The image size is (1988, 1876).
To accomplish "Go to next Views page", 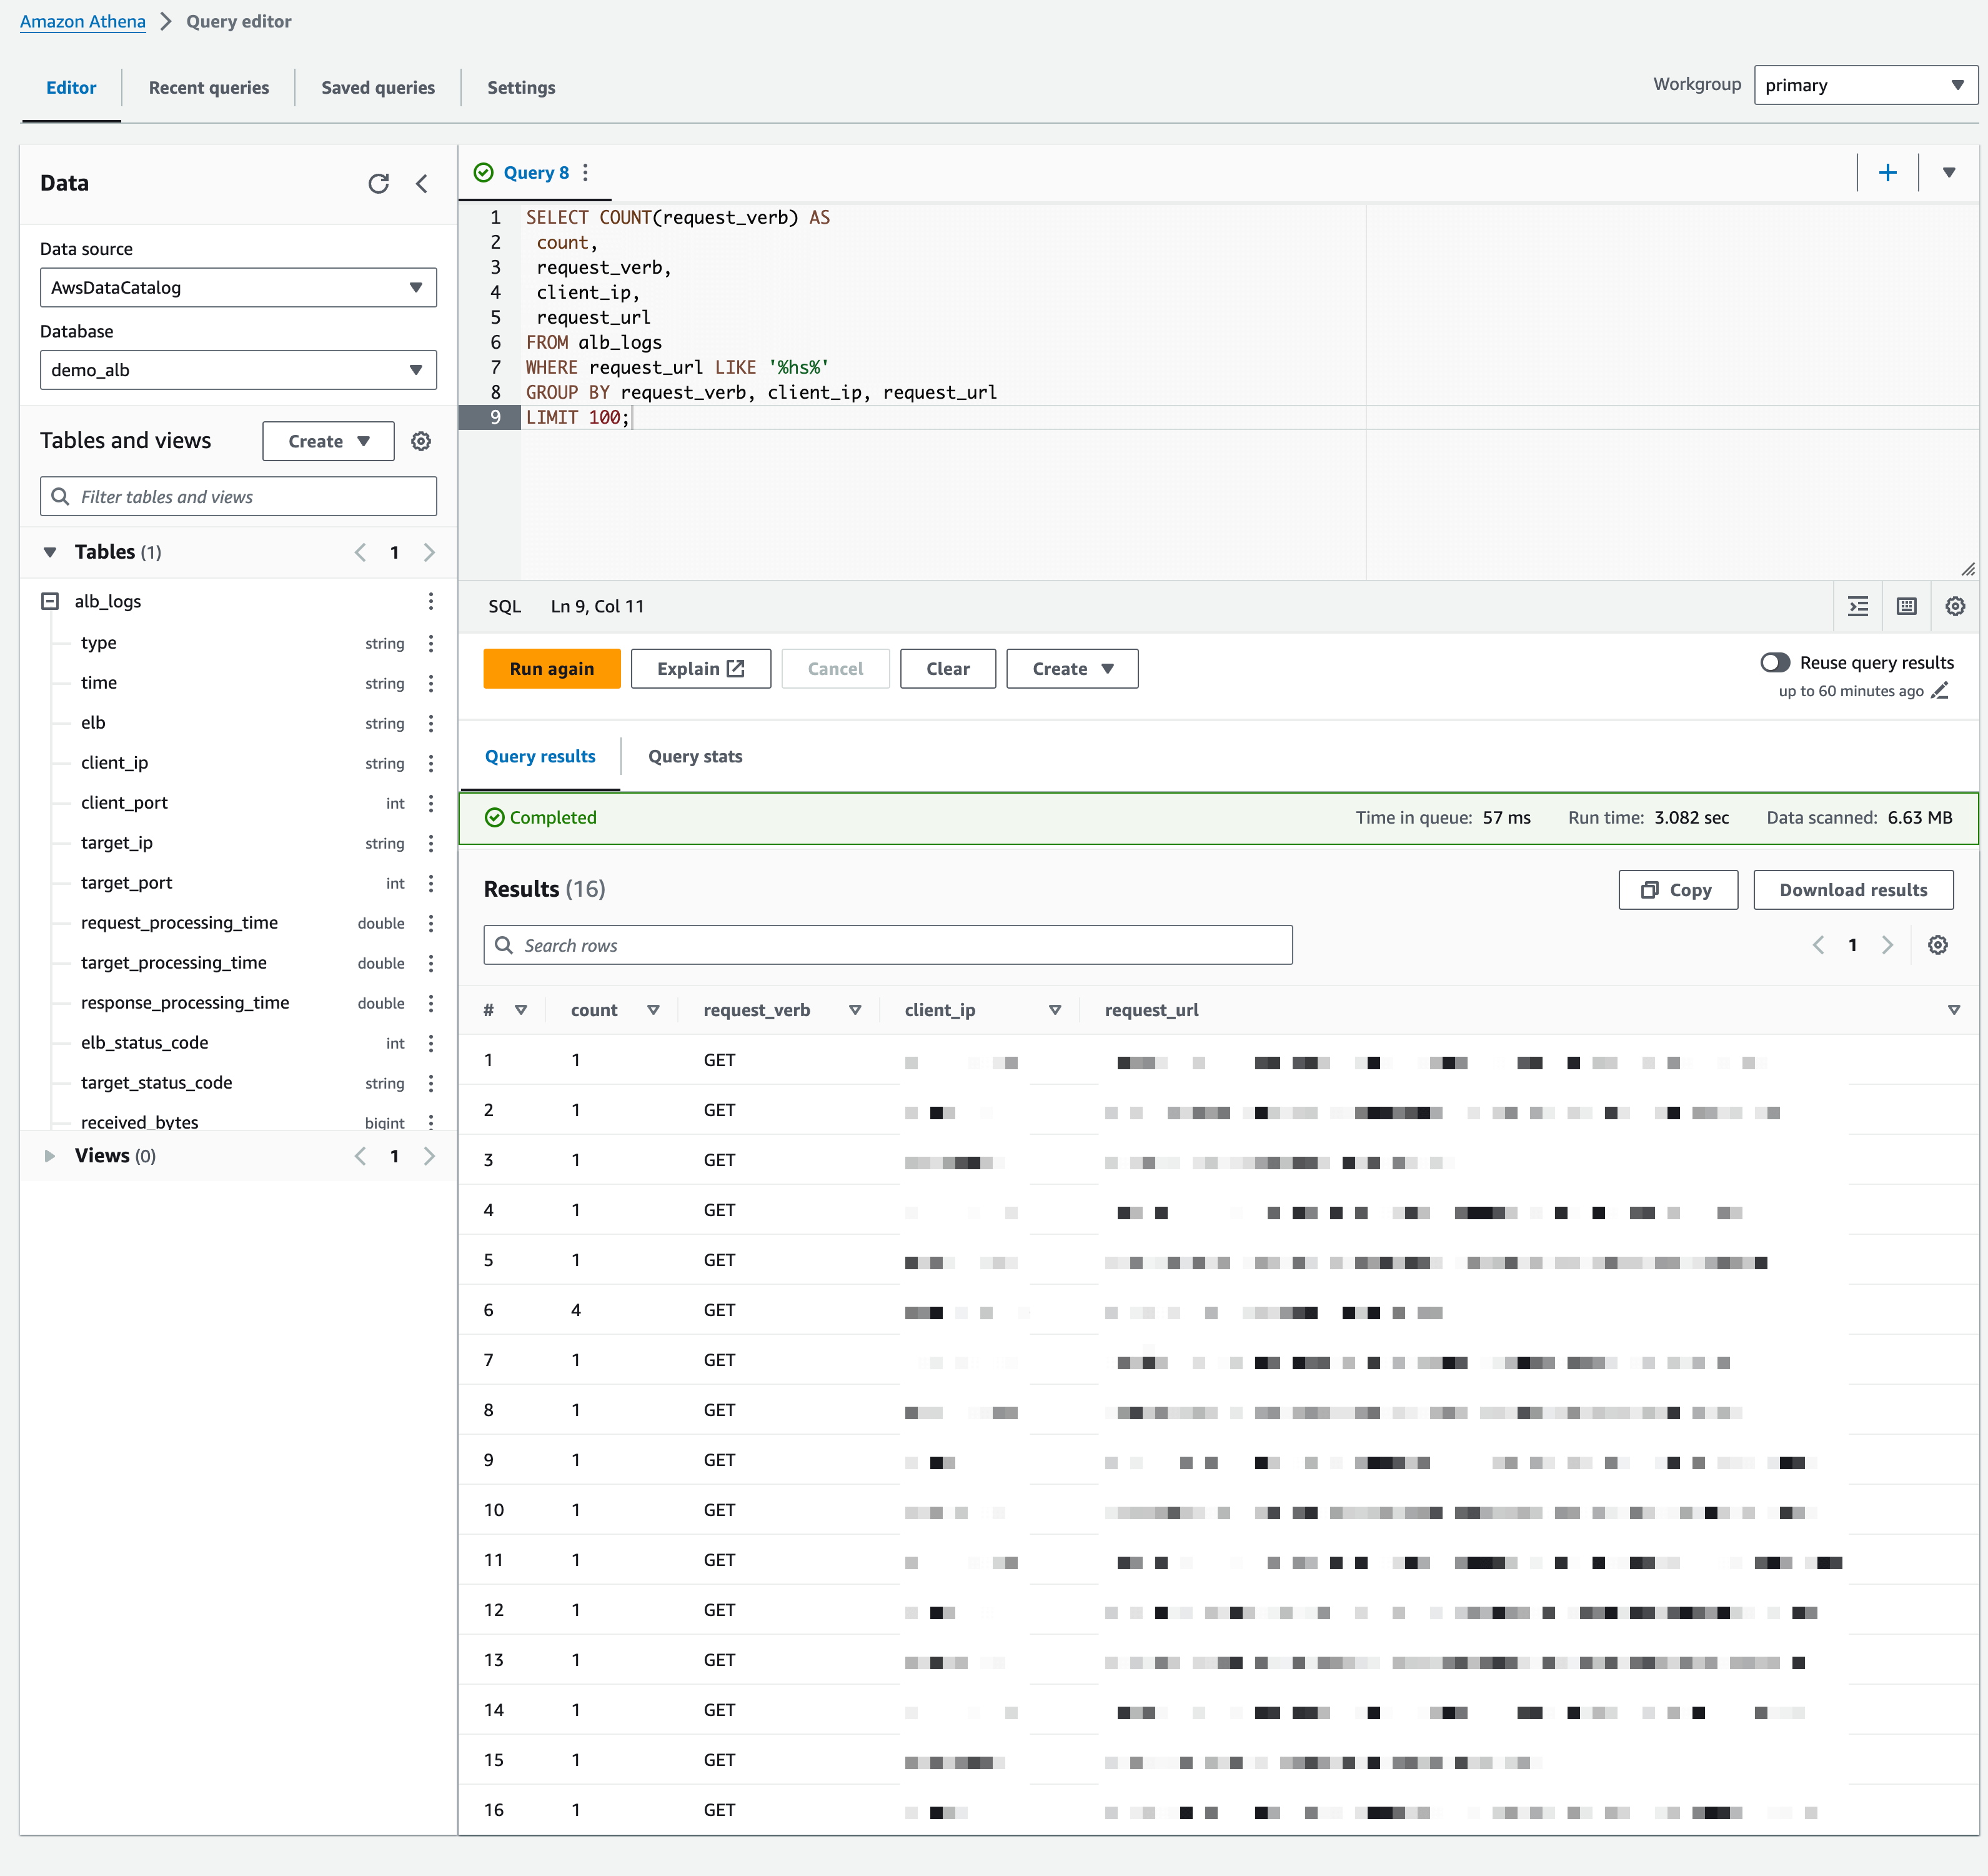I will coord(429,1156).
